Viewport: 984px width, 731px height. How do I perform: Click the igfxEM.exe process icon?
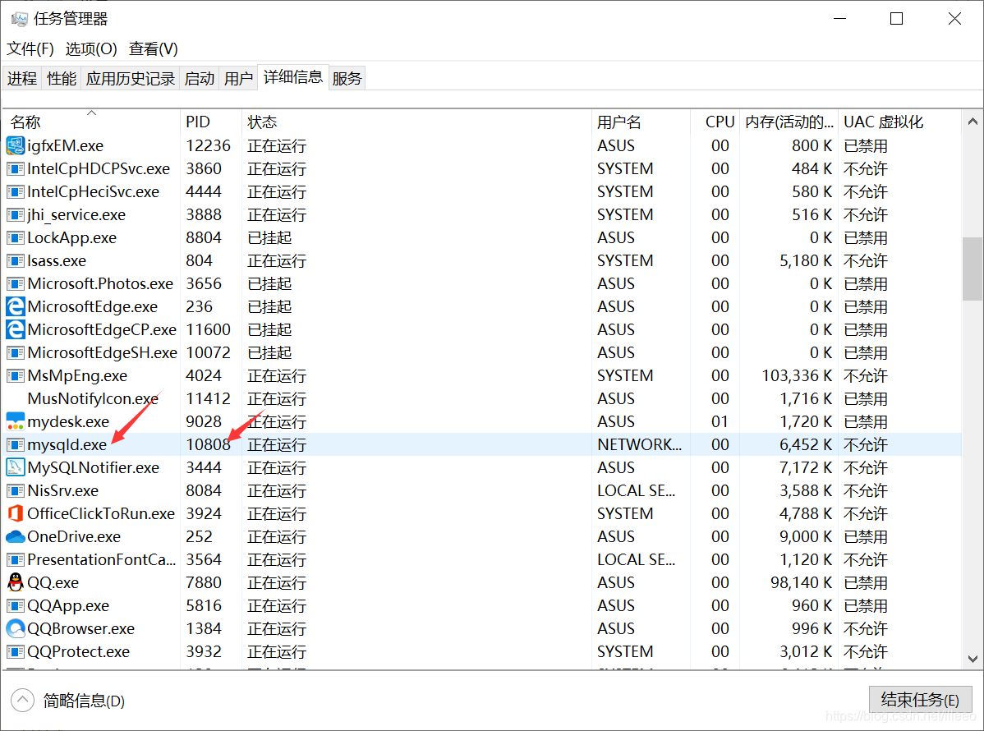15,145
